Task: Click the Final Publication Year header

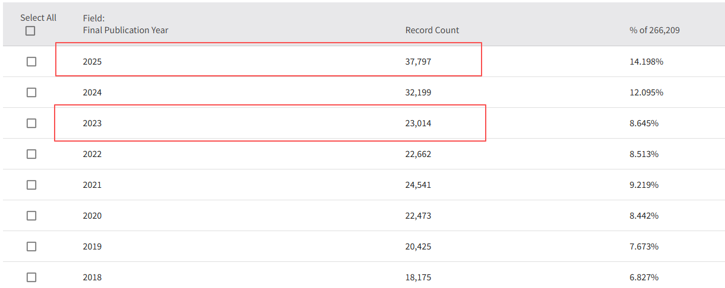Action: (125, 30)
